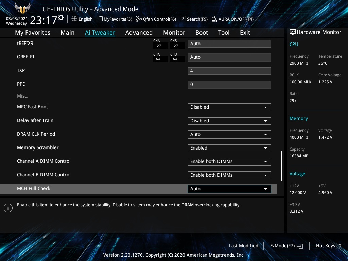Switch to My Favorites tab
This screenshot has height=261, width=348.
point(33,33)
